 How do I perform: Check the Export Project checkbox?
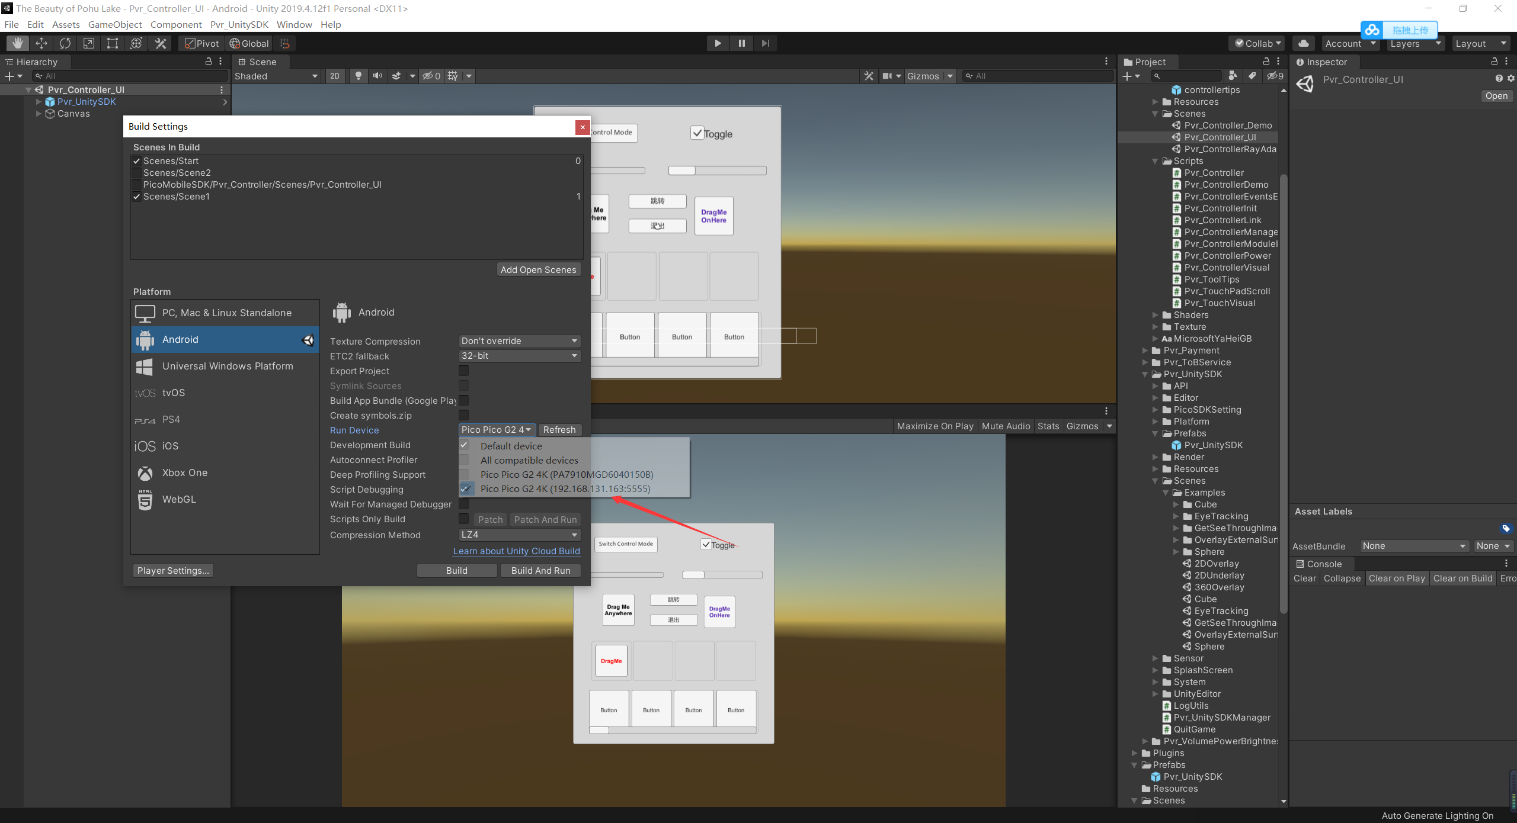pos(464,371)
